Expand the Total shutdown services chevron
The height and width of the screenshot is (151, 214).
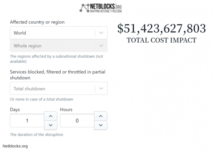101,89
